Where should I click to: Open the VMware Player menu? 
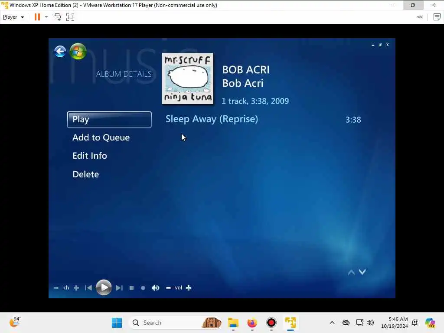click(13, 17)
